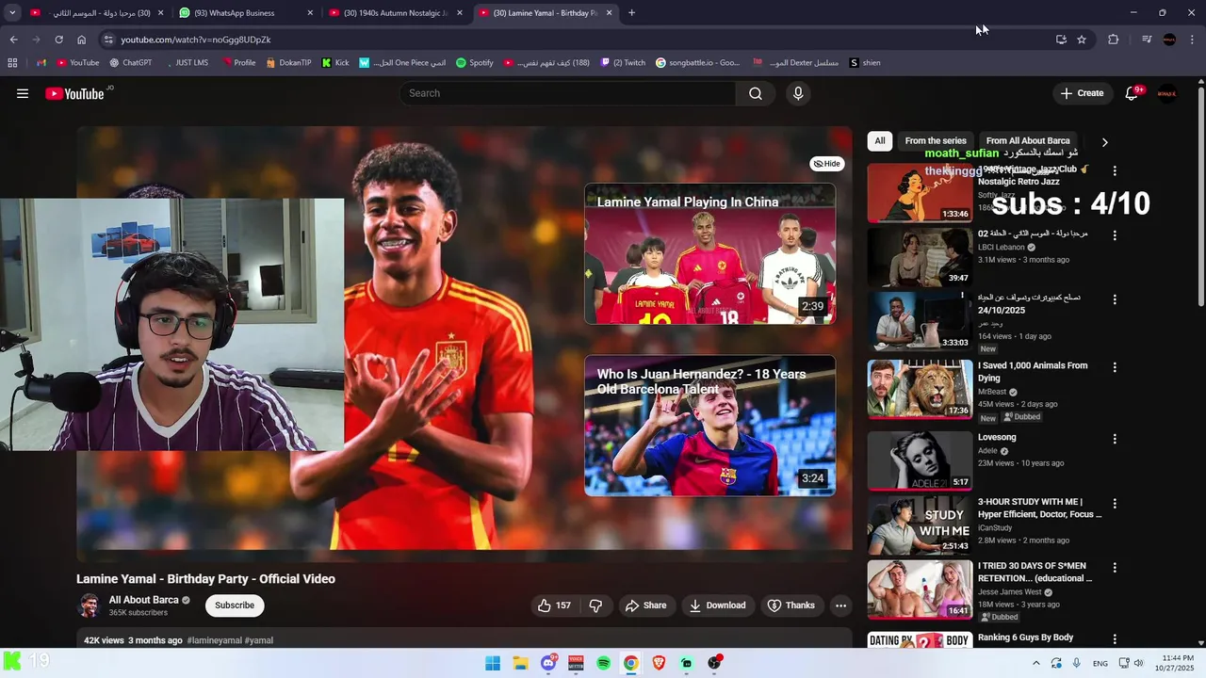Open options for Nostalgic Retro Jazz video

[1115, 171]
